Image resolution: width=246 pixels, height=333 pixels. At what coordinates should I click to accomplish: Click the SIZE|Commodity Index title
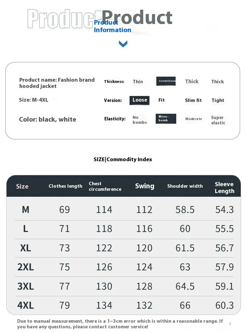[x=123, y=160]
